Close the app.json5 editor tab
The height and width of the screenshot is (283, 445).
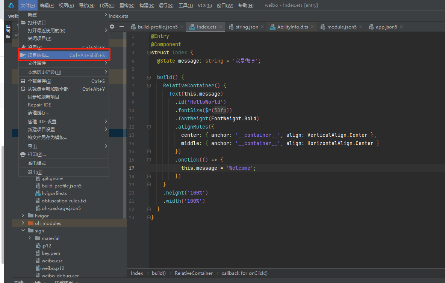point(401,27)
